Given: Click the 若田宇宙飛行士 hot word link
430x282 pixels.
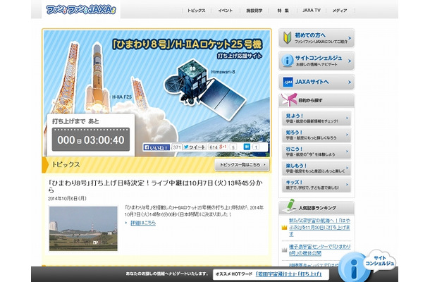Looking at the screenshot, I should [x=276, y=274].
